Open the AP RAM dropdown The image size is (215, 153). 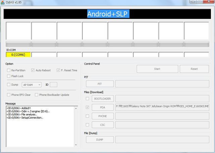pyautogui.click(x=32, y=85)
